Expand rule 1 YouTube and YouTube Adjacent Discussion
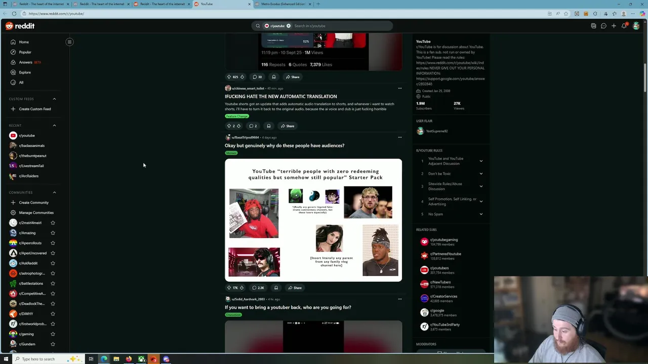 (x=481, y=161)
